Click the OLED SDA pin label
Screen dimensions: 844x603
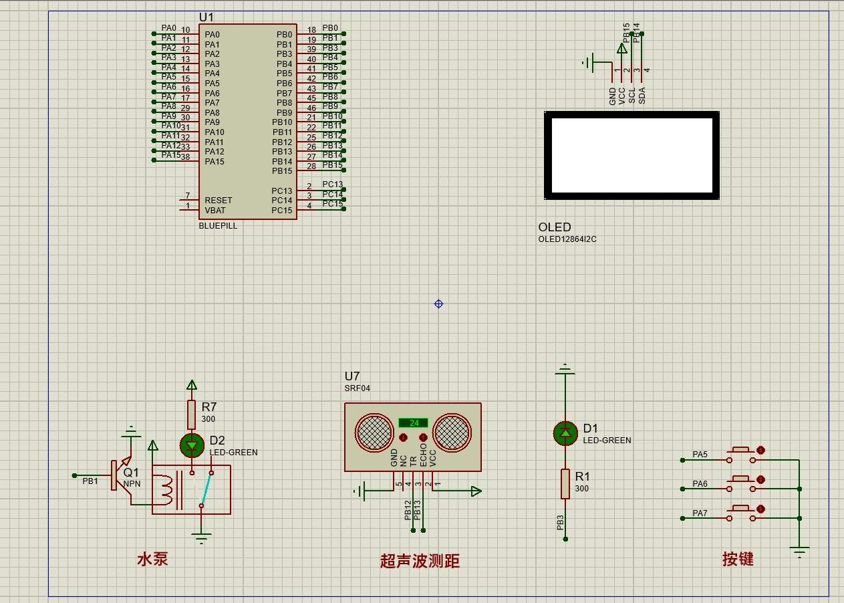[x=642, y=97]
